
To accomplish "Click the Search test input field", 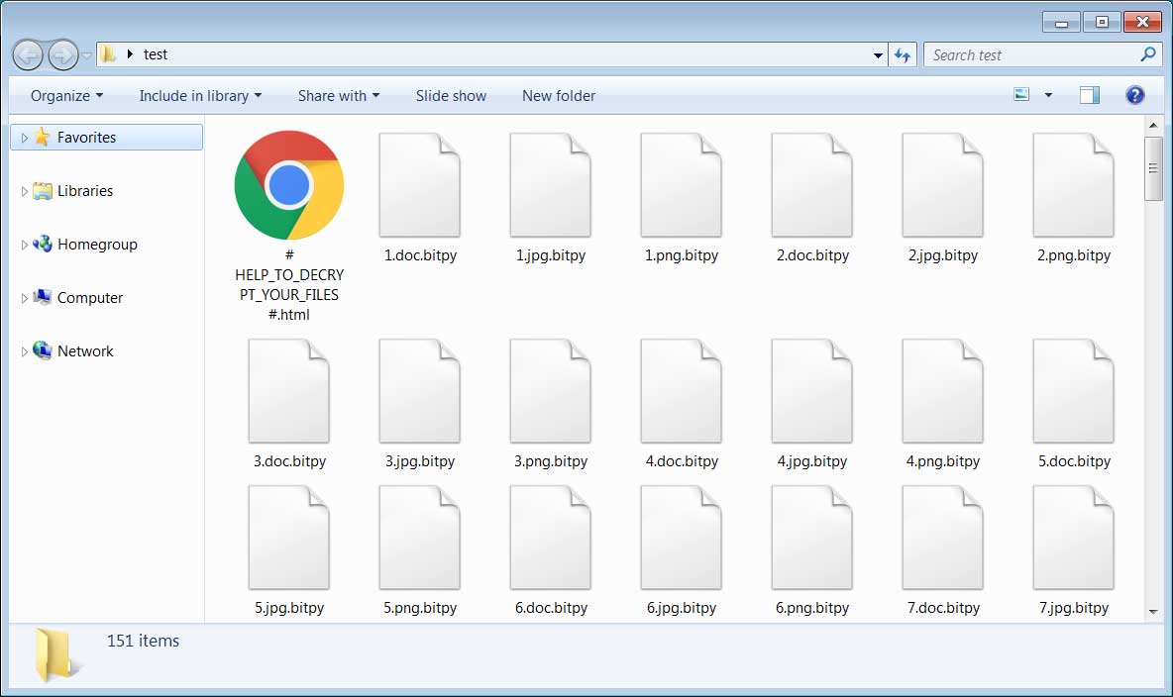I will (1032, 55).
